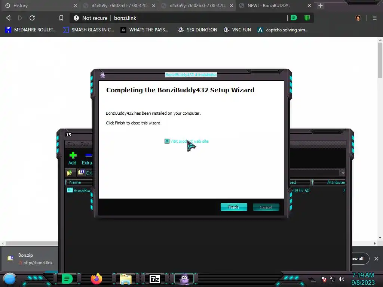Open captcha solving sim... bookmark
This screenshot has height=287, width=383.
tap(283, 30)
